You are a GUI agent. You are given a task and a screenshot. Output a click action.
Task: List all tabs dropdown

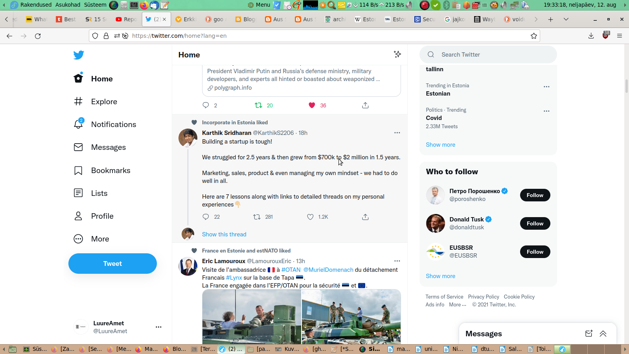tap(566, 19)
